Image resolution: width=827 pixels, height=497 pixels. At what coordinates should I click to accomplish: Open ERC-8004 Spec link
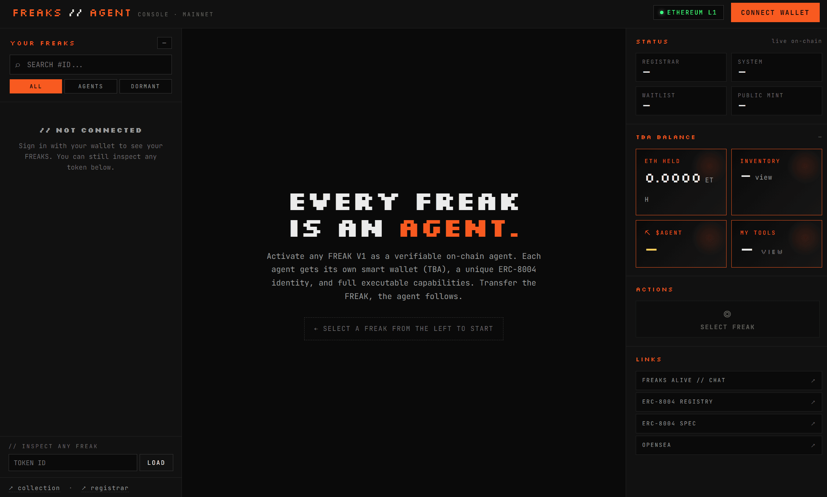(729, 424)
